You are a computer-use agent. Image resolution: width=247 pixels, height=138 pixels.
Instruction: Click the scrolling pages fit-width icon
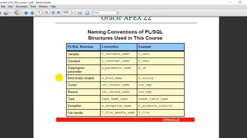click(80, 13)
